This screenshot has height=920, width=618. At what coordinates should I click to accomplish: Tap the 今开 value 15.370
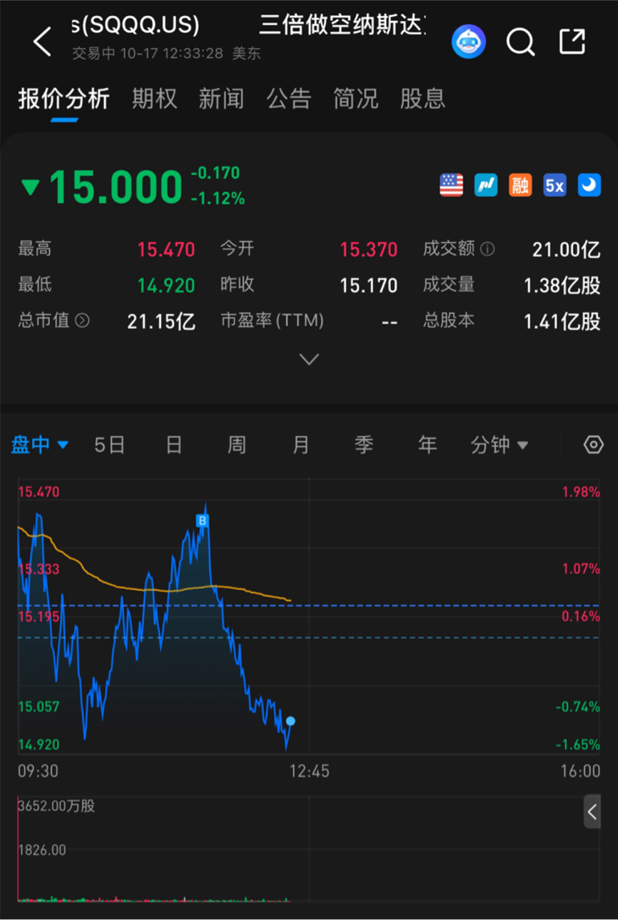(369, 250)
